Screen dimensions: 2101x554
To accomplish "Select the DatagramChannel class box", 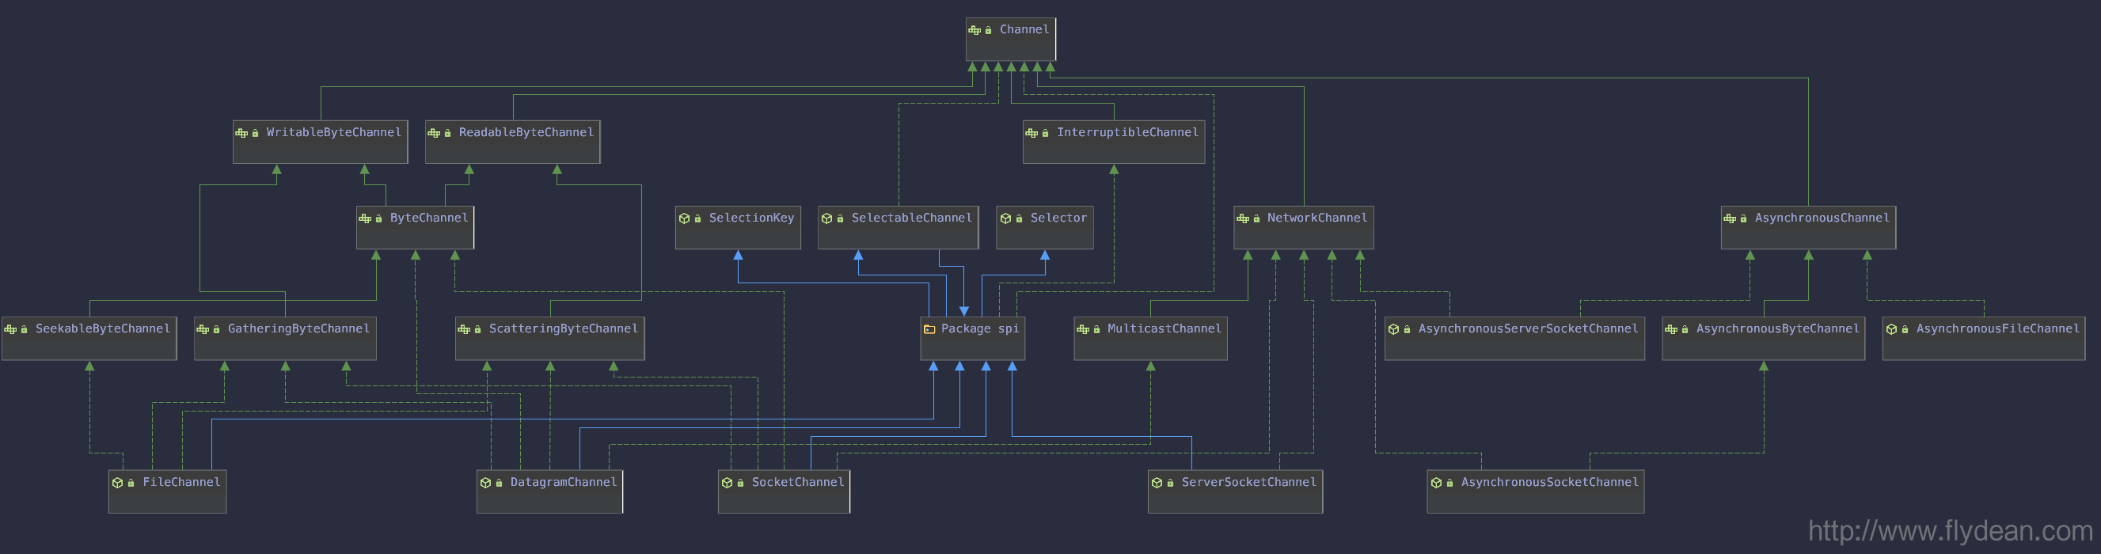I will coord(549,492).
